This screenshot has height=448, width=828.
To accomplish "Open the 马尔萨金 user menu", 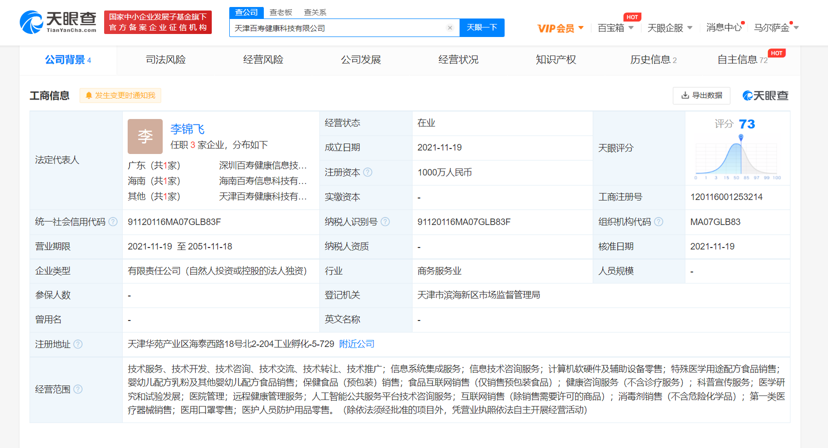I will click(x=775, y=28).
